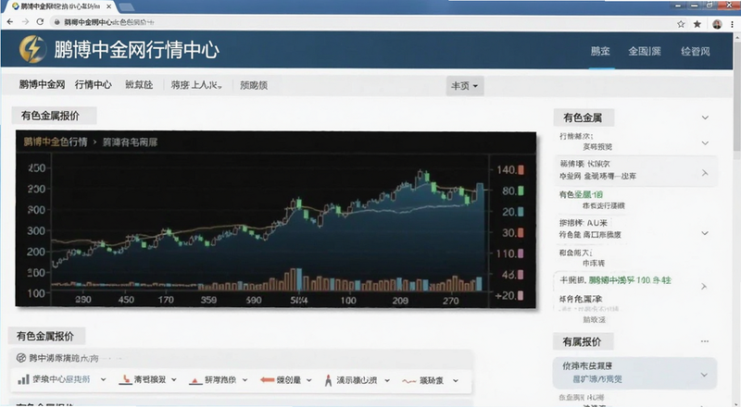The width and height of the screenshot is (741, 407).
Task: Open the green sidebar link containing 100
Action: (x=630, y=280)
